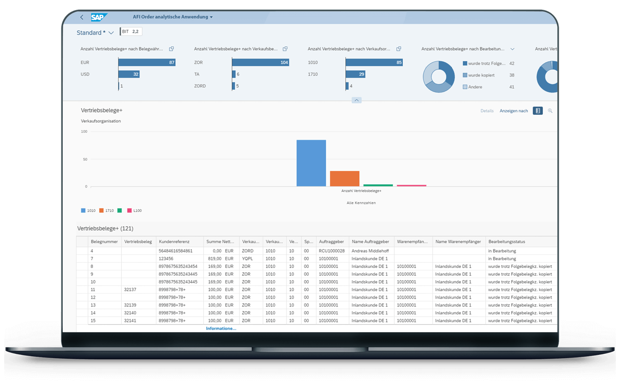Click the Kundenreferenz column header
Viewport: 620px width, 392px height.
[x=180, y=242]
